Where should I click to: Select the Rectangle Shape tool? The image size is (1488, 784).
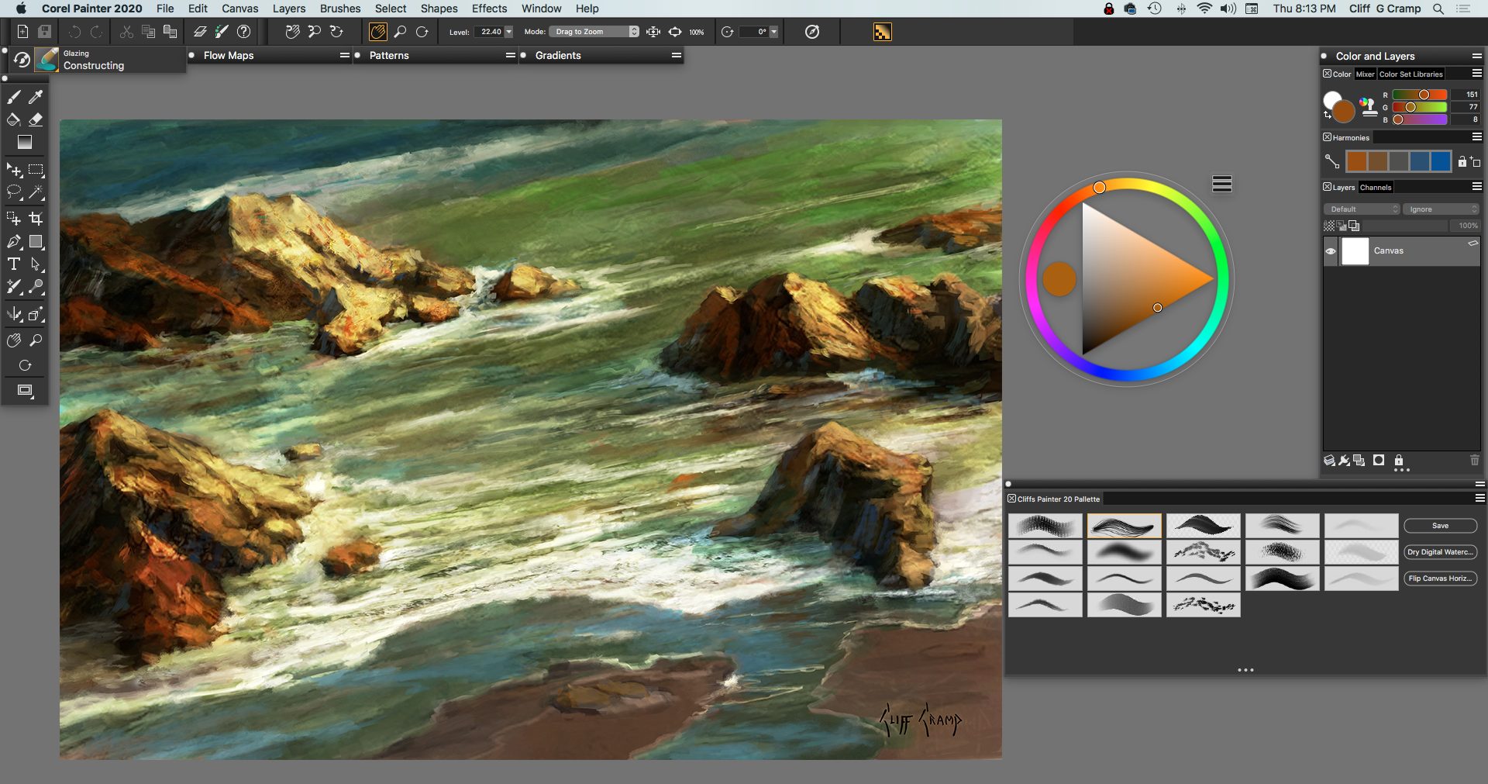(36, 242)
